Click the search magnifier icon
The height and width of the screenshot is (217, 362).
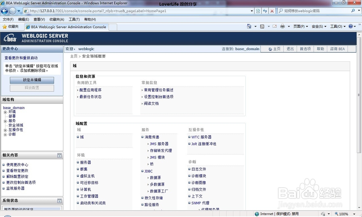point(353,11)
